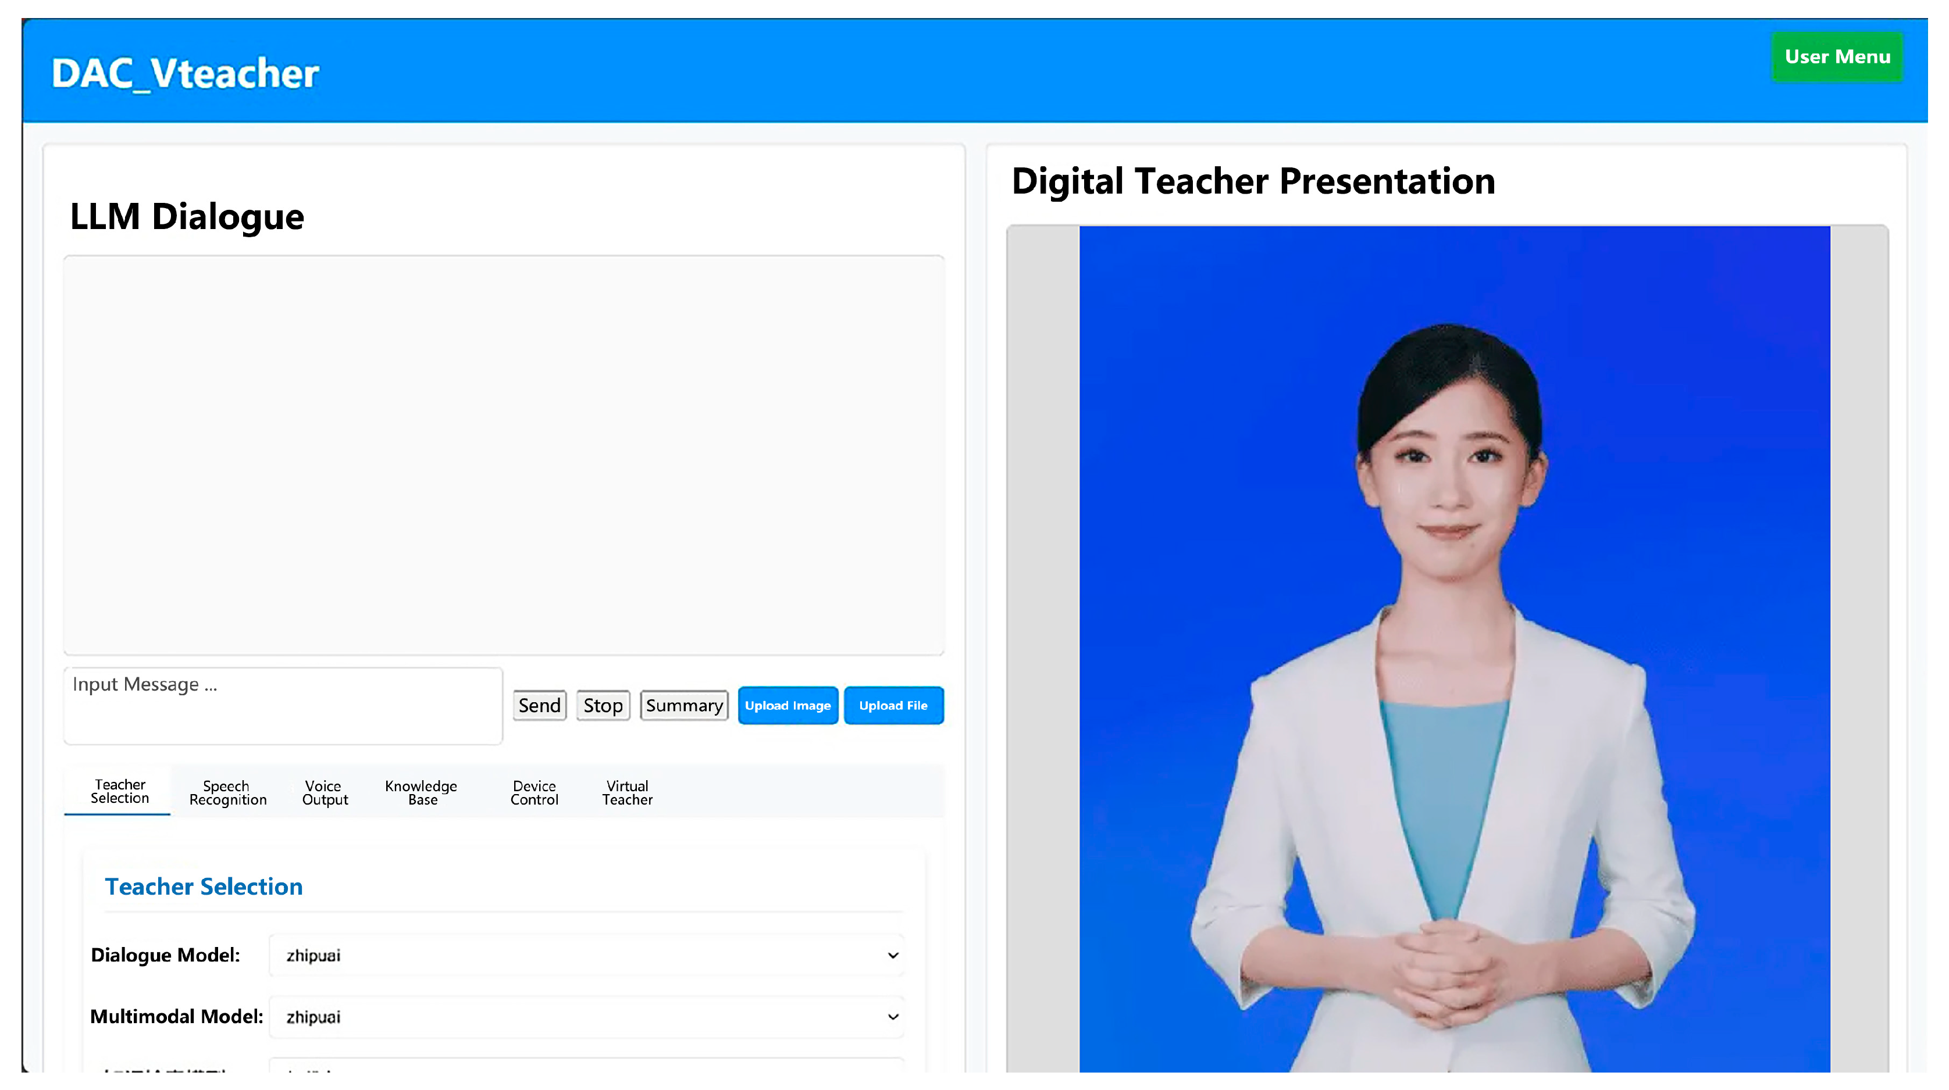Screen dimensions: 1949x1090
Task: Click the DAC_Vteacher header title
Action: tap(186, 73)
